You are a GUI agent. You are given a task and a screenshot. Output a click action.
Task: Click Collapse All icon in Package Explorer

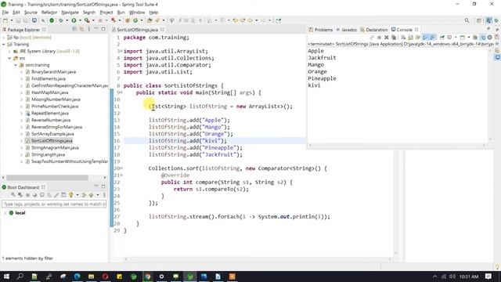[x=74, y=29]
